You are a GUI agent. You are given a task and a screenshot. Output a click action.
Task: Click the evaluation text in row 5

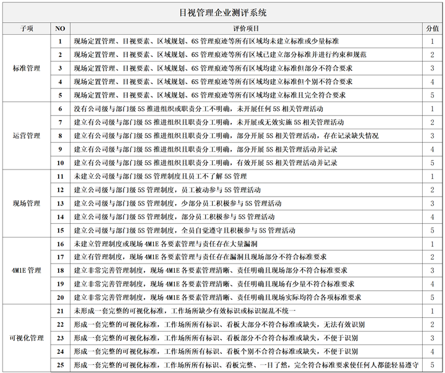click(x=210, y=95)
